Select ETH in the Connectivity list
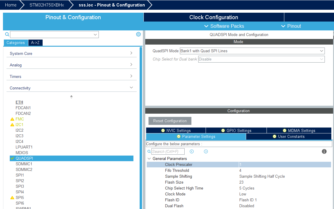 tap(19, 102)
